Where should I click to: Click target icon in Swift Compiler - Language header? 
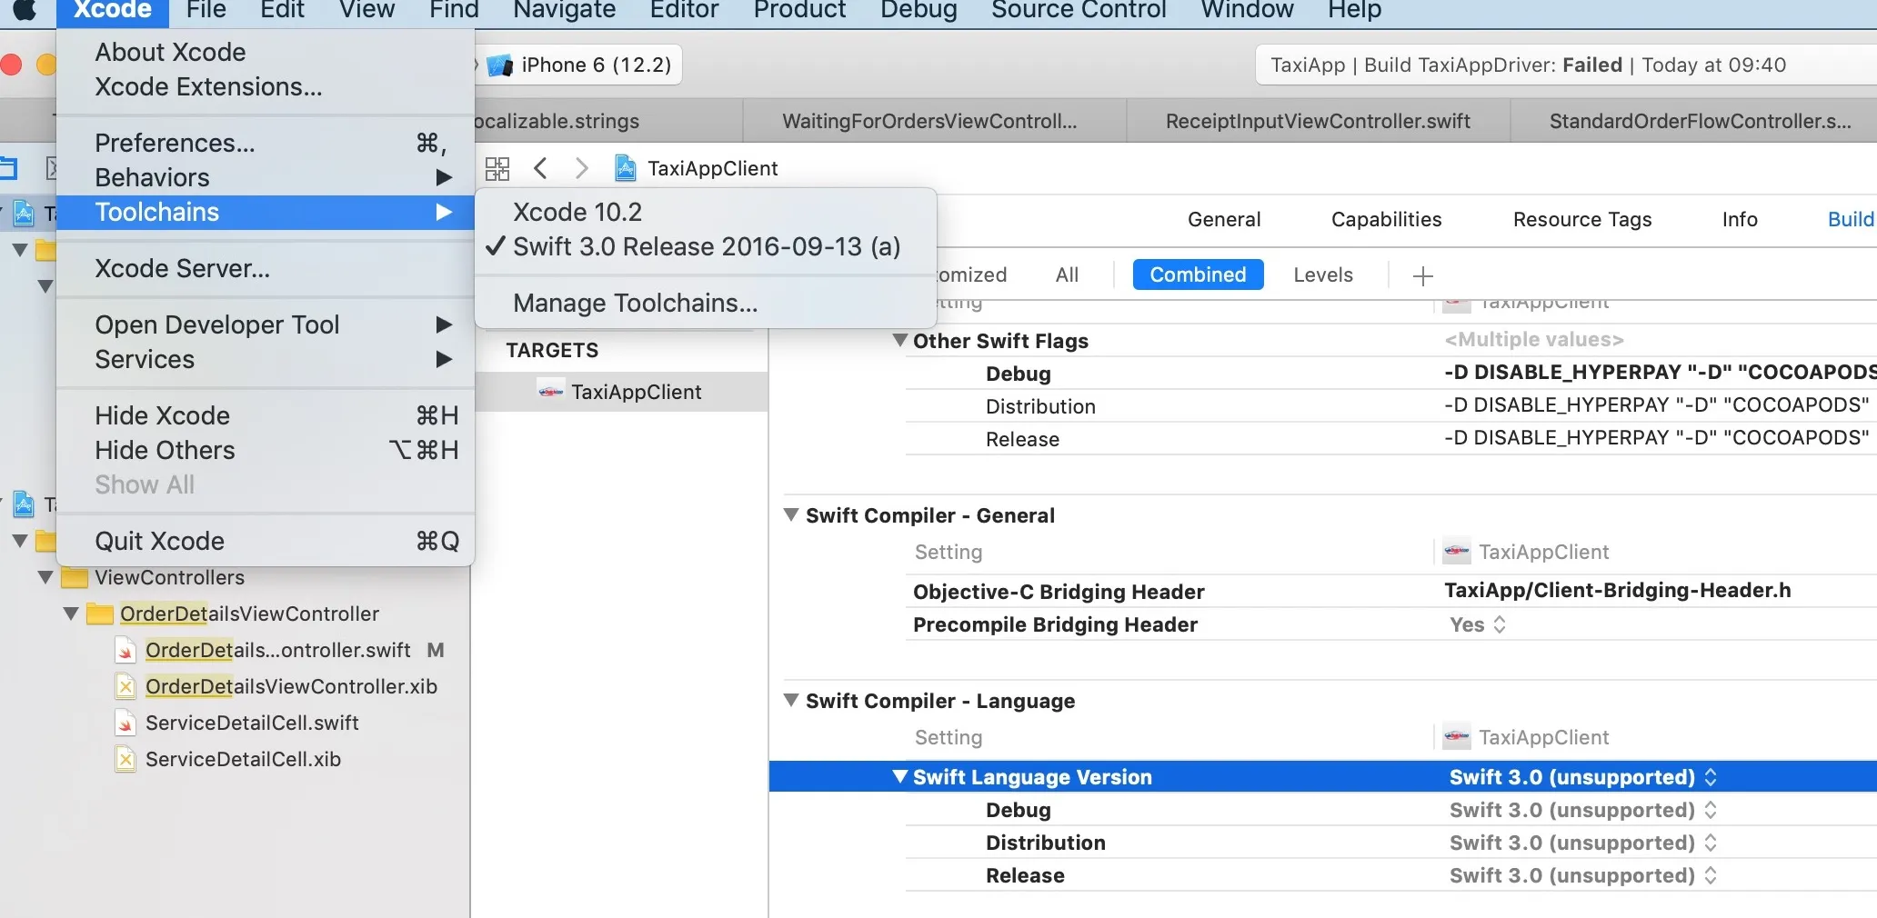pos(1457,737)
